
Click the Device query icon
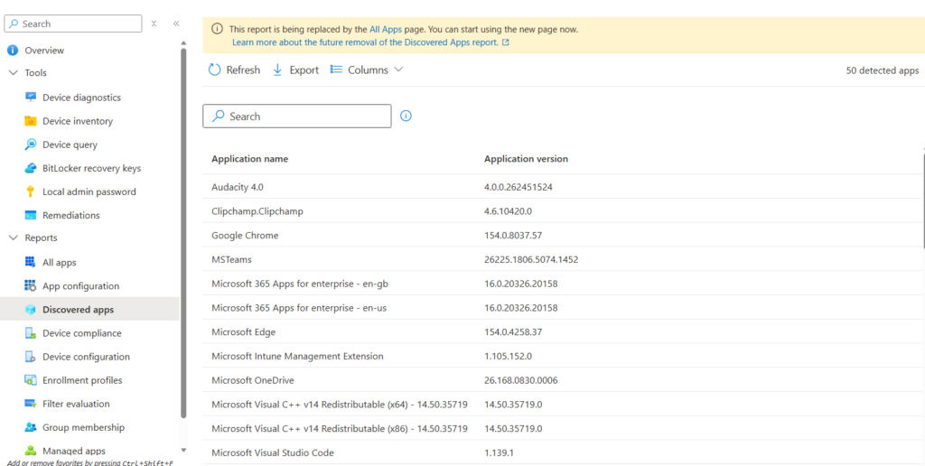point(30,144)
